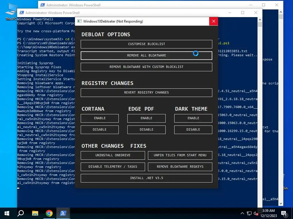The width and height of the screenshot is (293, 219).
Task: Maximize the back PowerShell window
Action: click(x=264, y=5)
